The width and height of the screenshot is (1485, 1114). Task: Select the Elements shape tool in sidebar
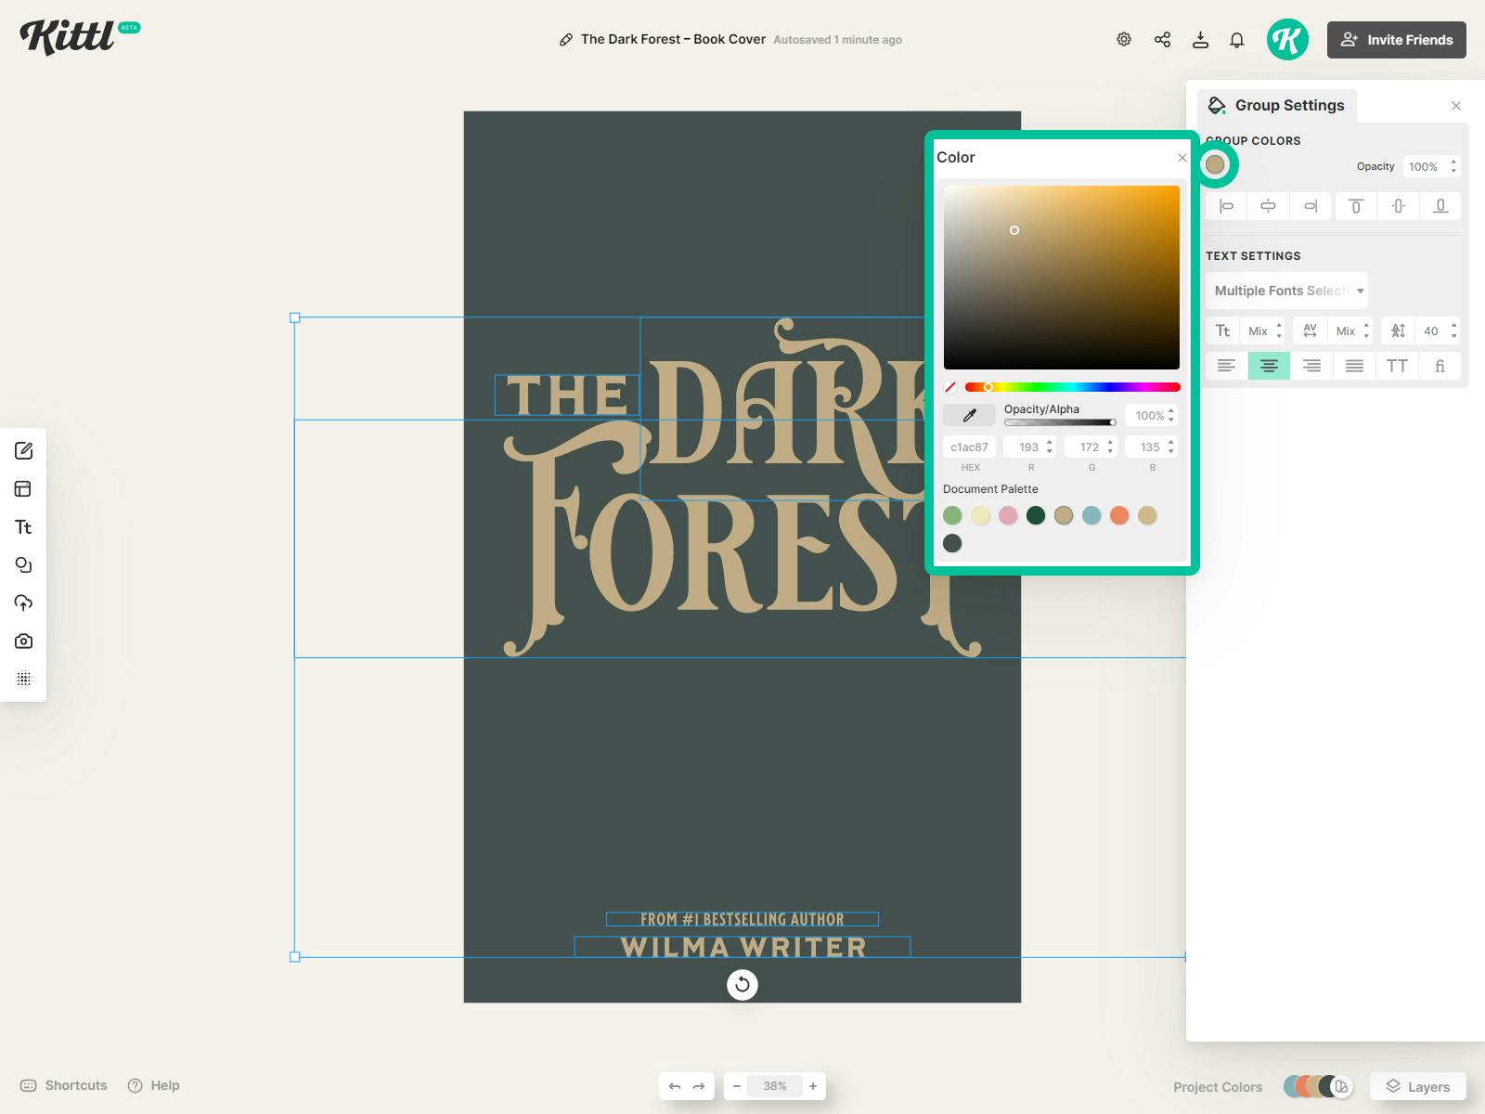pos(23,564)
